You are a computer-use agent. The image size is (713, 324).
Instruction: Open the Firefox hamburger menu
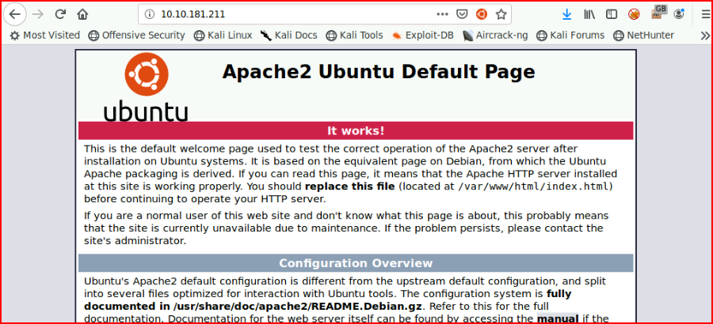(x=705, y=14)
